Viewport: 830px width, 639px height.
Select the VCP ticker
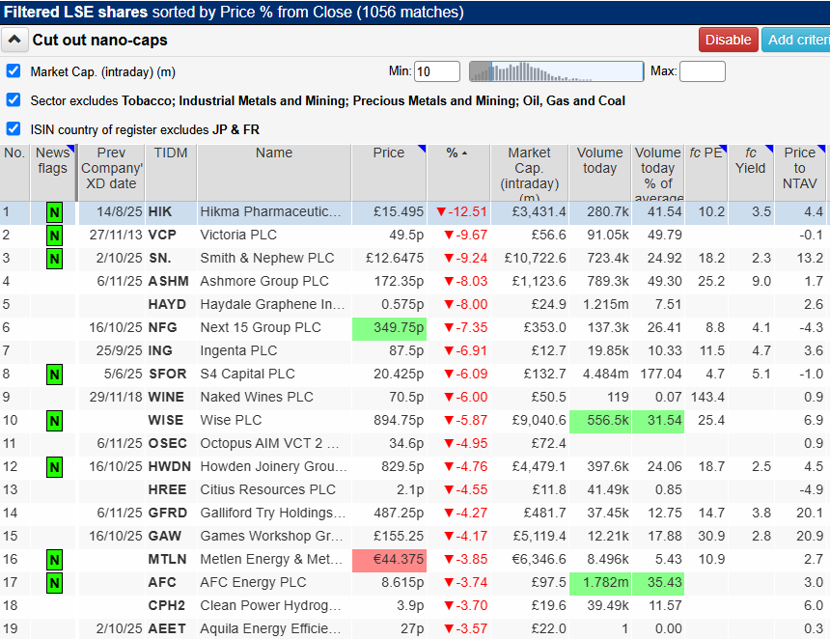point(162,236)
